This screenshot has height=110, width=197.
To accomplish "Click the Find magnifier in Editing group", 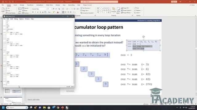I will 137,8.
